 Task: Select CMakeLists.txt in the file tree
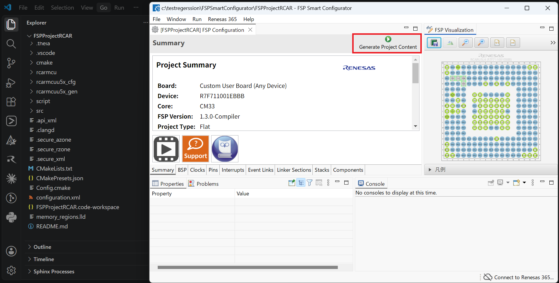pyautogui.click(x=54, y=169)
